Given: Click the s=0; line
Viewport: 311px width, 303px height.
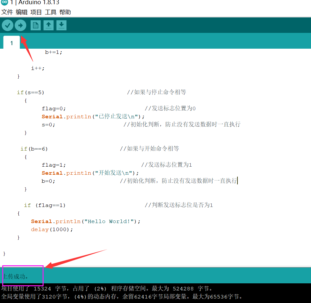Looking at the screenshot, I should point(48,125).
